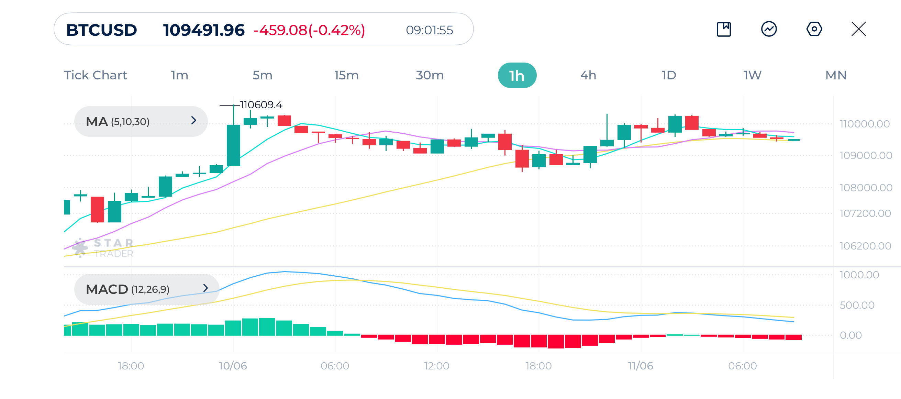The width and height of the screenshot is (901, 399).
Task: Switch to the Tick Chart view
Action: (95, 75)
